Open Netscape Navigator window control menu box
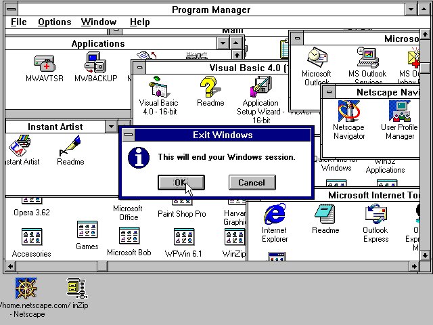This screenshot has width=433, height=325. point(329,92)
